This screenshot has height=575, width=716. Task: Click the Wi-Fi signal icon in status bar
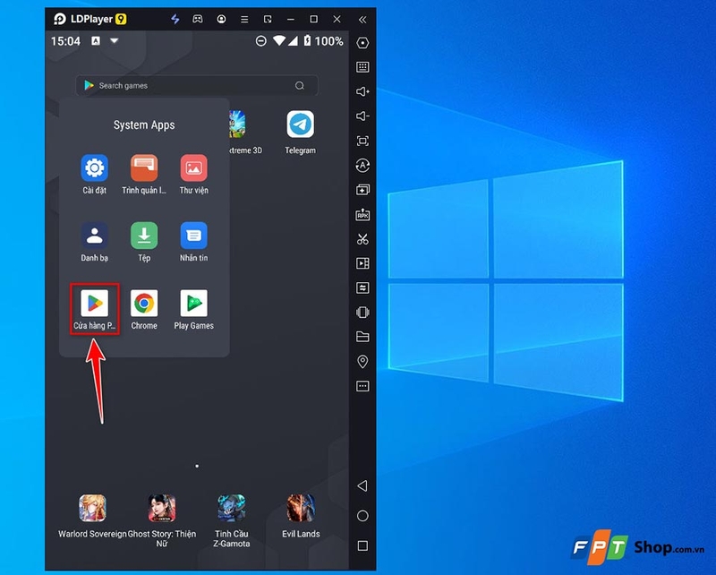(x=279, y=40)
